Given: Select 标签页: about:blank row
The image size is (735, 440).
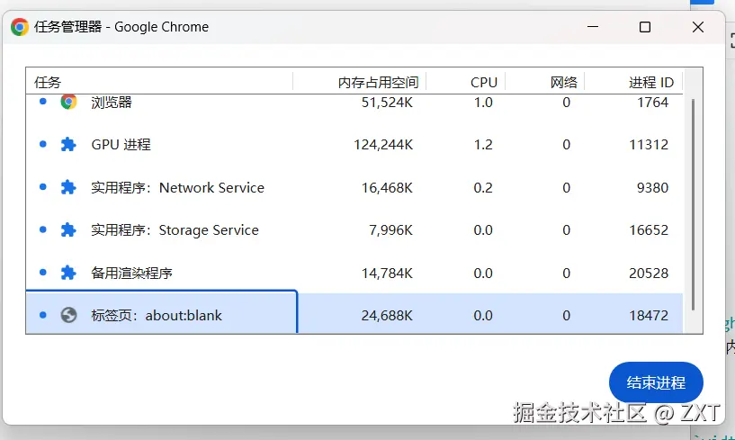Looking at the screenshot, I should point(354,315).
